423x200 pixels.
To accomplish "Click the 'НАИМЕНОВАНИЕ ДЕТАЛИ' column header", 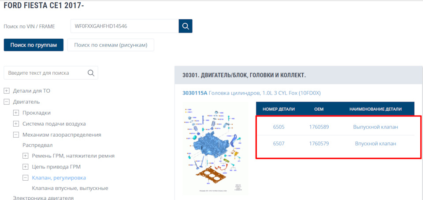I will [375, 109].
